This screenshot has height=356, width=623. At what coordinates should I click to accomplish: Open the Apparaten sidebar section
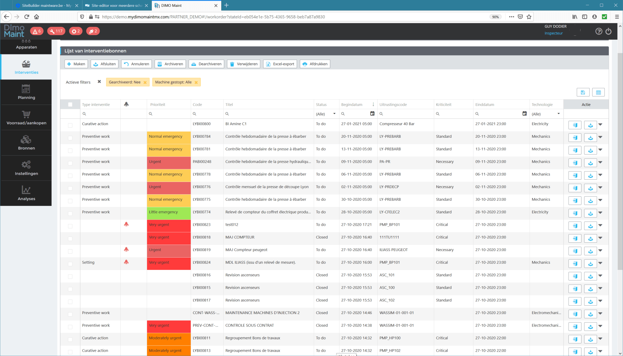26,47
